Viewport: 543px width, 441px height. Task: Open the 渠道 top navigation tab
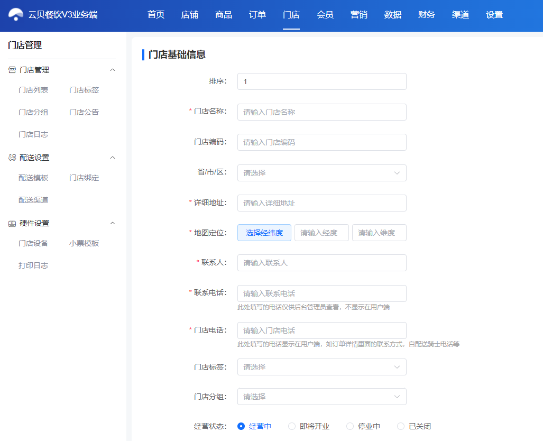tap(460, 15)
